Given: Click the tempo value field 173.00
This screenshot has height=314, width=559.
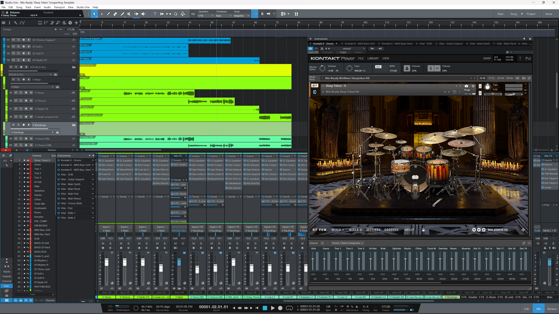Looking at the screenshot, I should coord(70,29).
